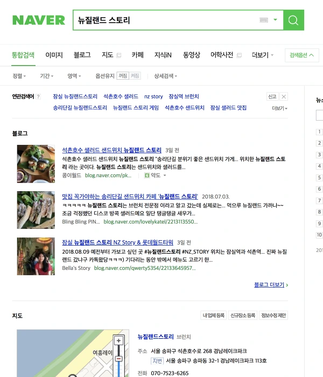The image size is (323, 377).
Task: Open the 상세검색 dropdown
Action: 165,76
